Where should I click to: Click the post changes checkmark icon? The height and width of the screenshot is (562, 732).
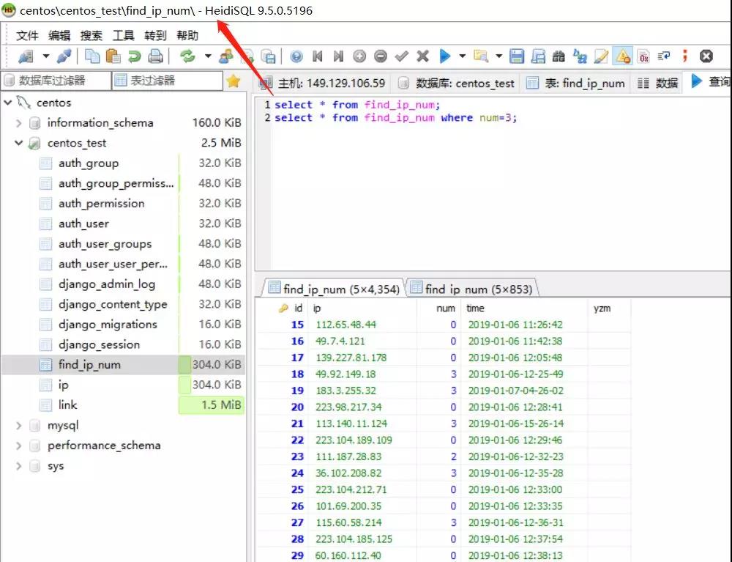click(401, 56)
